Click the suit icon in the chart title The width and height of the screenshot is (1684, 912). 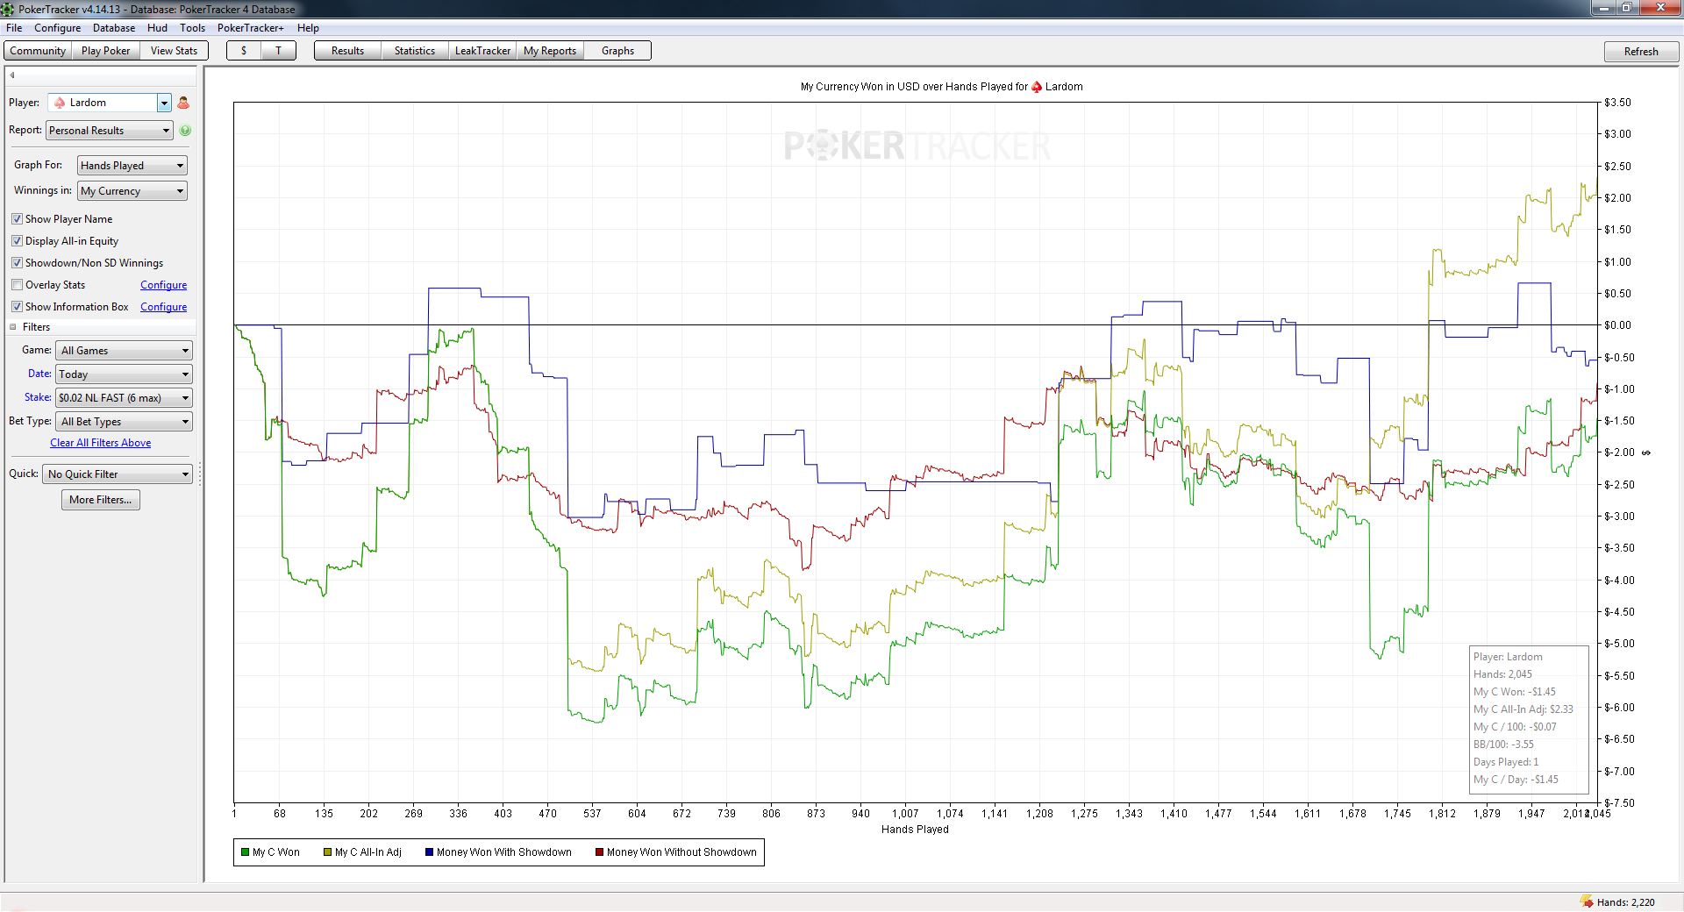(x=1037, y=87)
